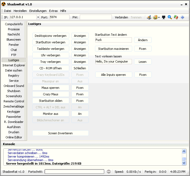Viewport: 190px width, 176px height.
Task: Click the black monitor toolbar icon
Action: coord(164,17)
